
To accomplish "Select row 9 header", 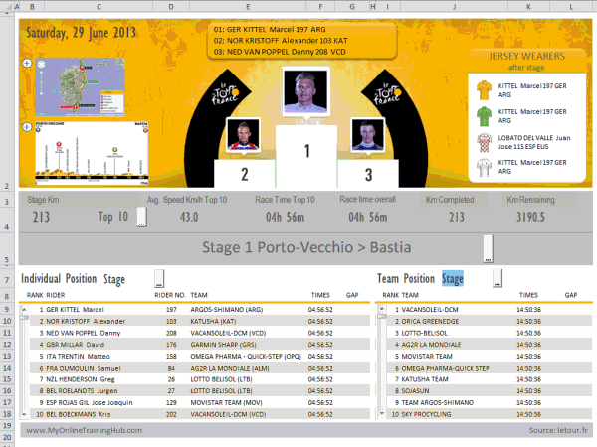I will click(7, 309).
